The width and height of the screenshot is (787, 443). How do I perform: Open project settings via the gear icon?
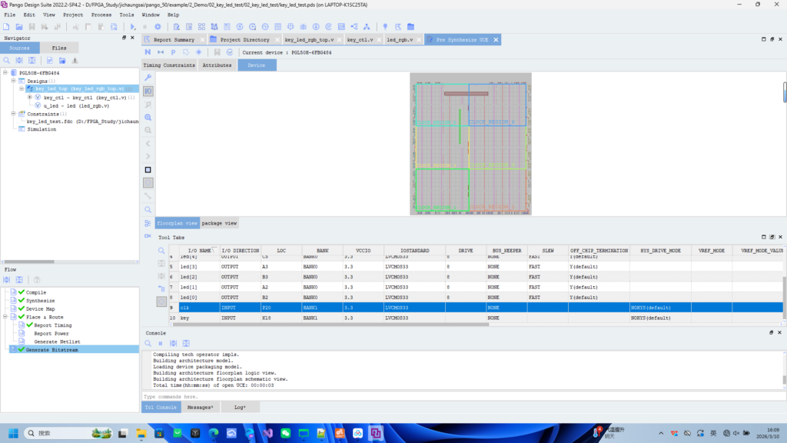click(x=158, y=27)
